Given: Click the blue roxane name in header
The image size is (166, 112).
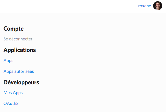Looking at the screenshot, I should (x=145, y=6).
